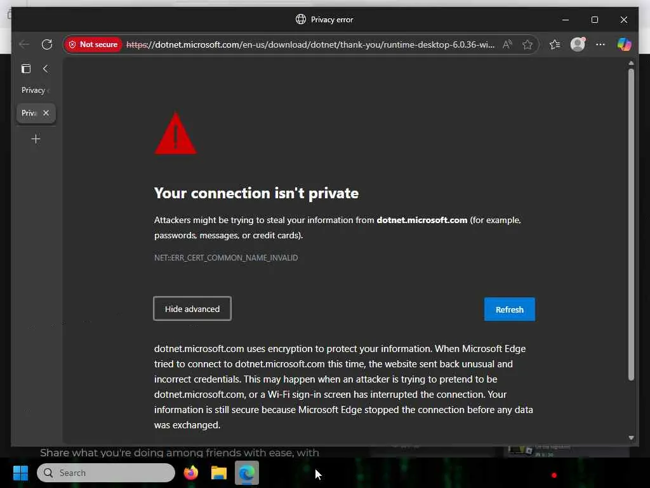The image size is (650, 488).
Task: Click the red warning triangle icon
Action: 176,133
